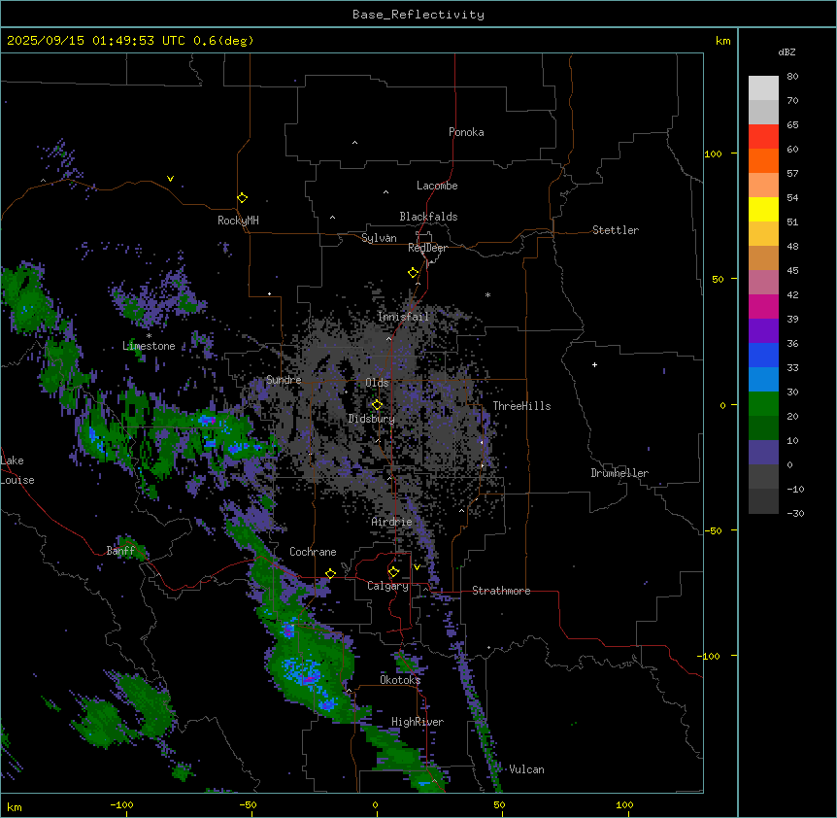
Task: Select the Limestone label
Action: tap(149, 346)
